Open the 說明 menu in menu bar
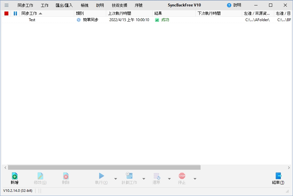 pyautogui.click(x=100, y=5)
